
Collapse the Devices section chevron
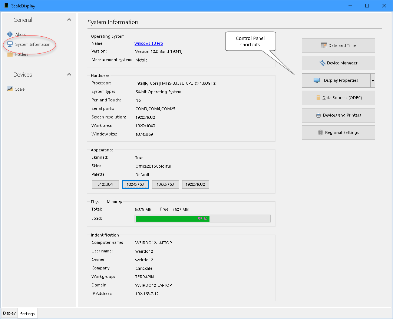[x=69, y=74]
